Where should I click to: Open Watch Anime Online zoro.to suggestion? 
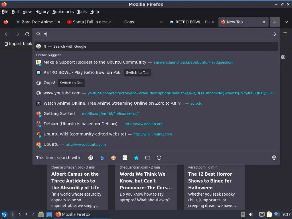click(156, 103)
